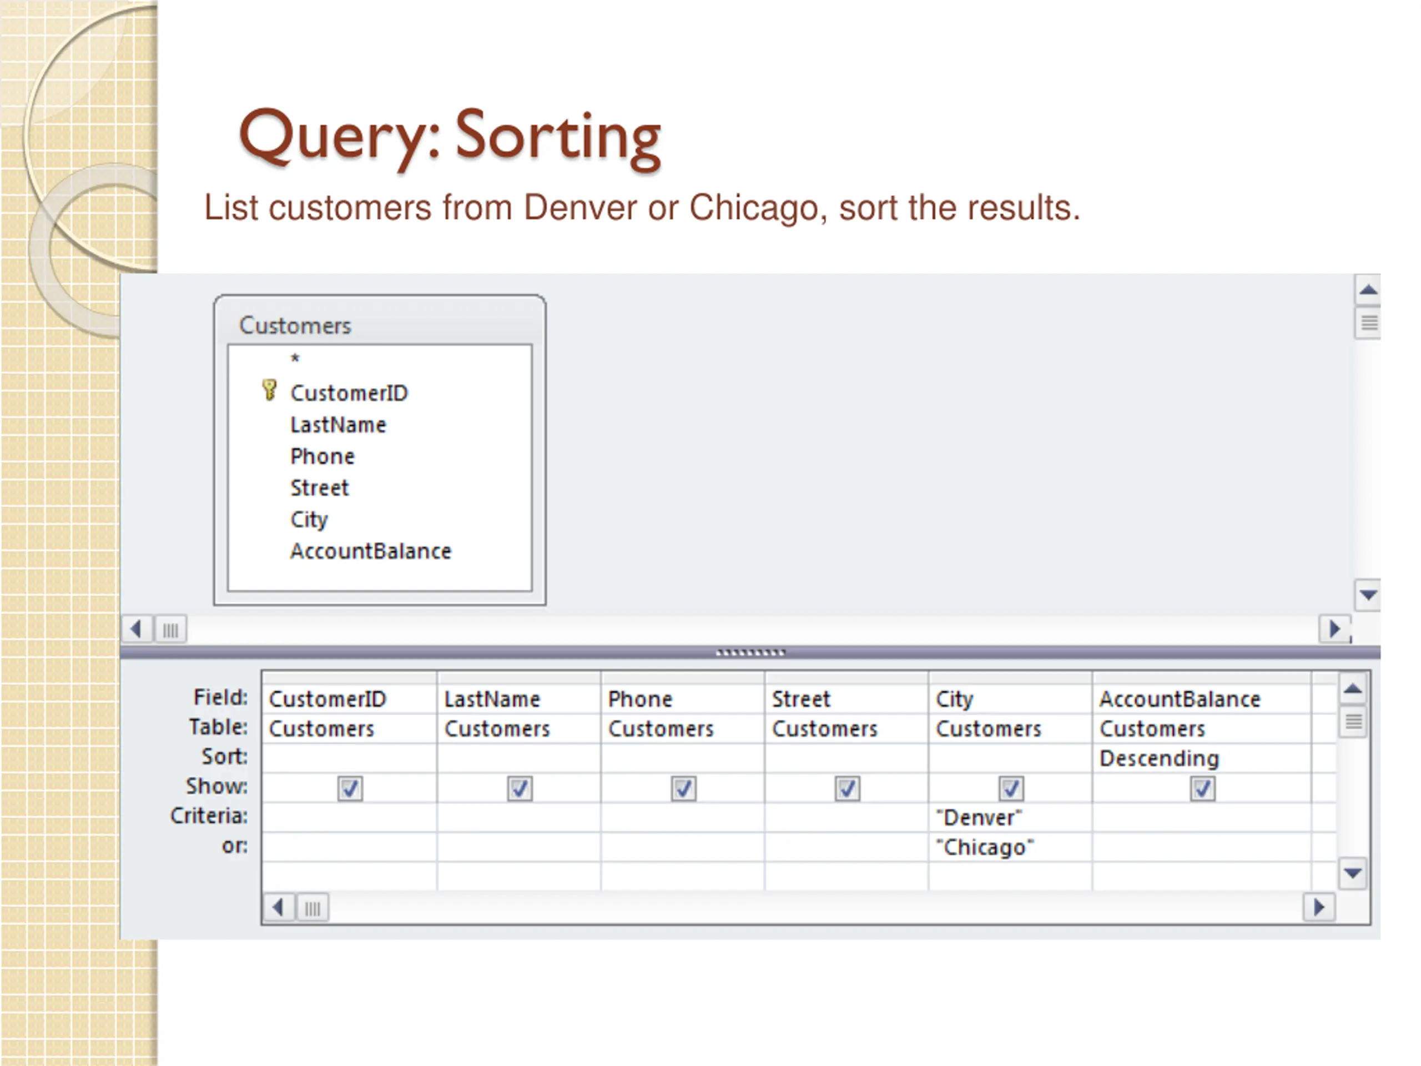This screenshot has height=1066, width=1421.
Task: Click the up arrow of the table pane vertical scrollbar
Action: coord(1368,290)
